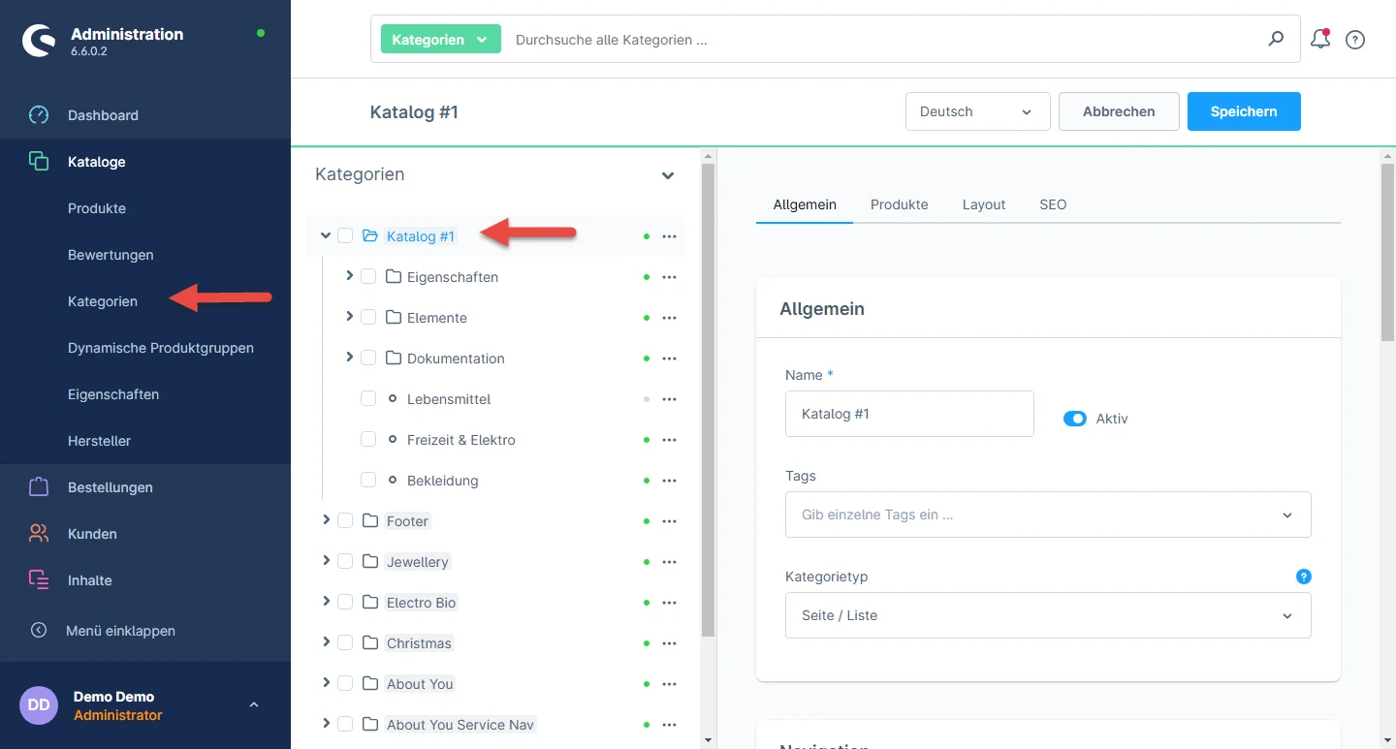Open the three-dot menu for Footer
1396x749 pixels.
point(669,521)
